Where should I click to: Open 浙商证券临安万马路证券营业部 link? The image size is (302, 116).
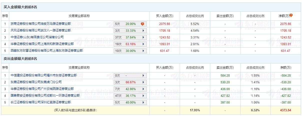coord(41,24)
